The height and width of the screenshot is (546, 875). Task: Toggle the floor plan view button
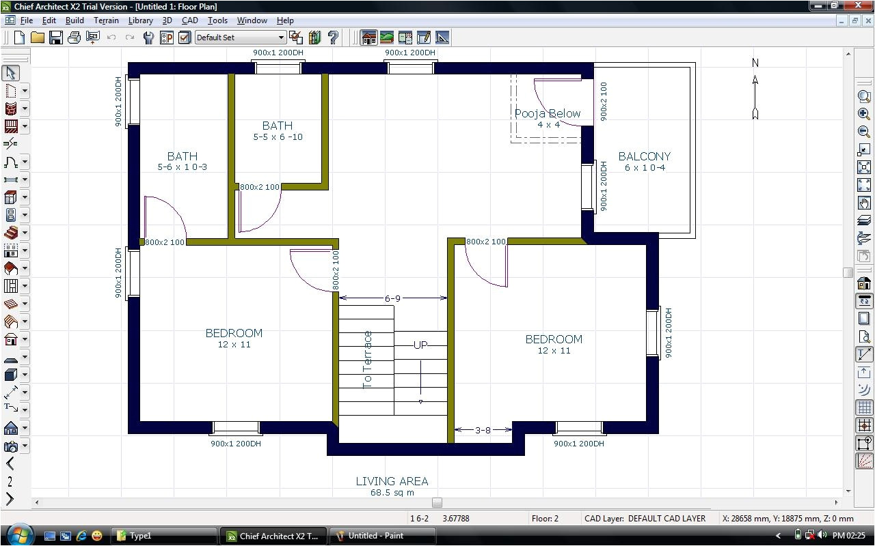367,37
